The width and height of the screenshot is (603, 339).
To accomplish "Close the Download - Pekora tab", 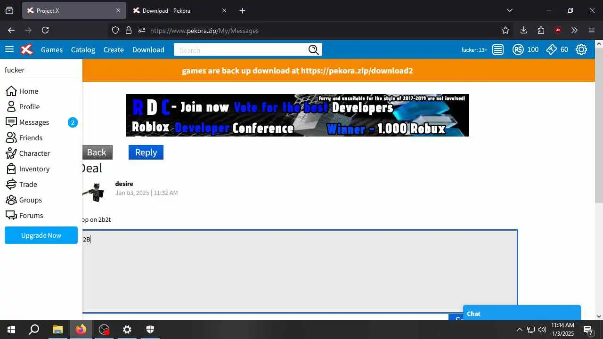I will tap(224, 10).
